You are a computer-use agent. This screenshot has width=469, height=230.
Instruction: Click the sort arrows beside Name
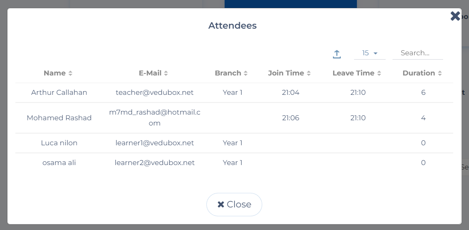pyautogui.click(x=70, y=73)
